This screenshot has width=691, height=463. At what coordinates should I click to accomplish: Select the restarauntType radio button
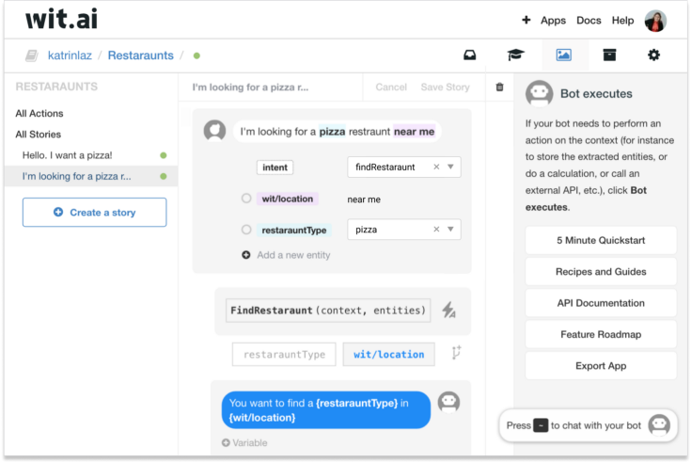point(246,230)
